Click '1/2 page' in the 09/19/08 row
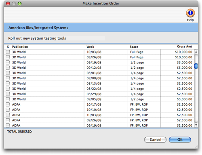The height and width of the screenshot is (155, 202). pyautogui.click(x=137, y=62)
